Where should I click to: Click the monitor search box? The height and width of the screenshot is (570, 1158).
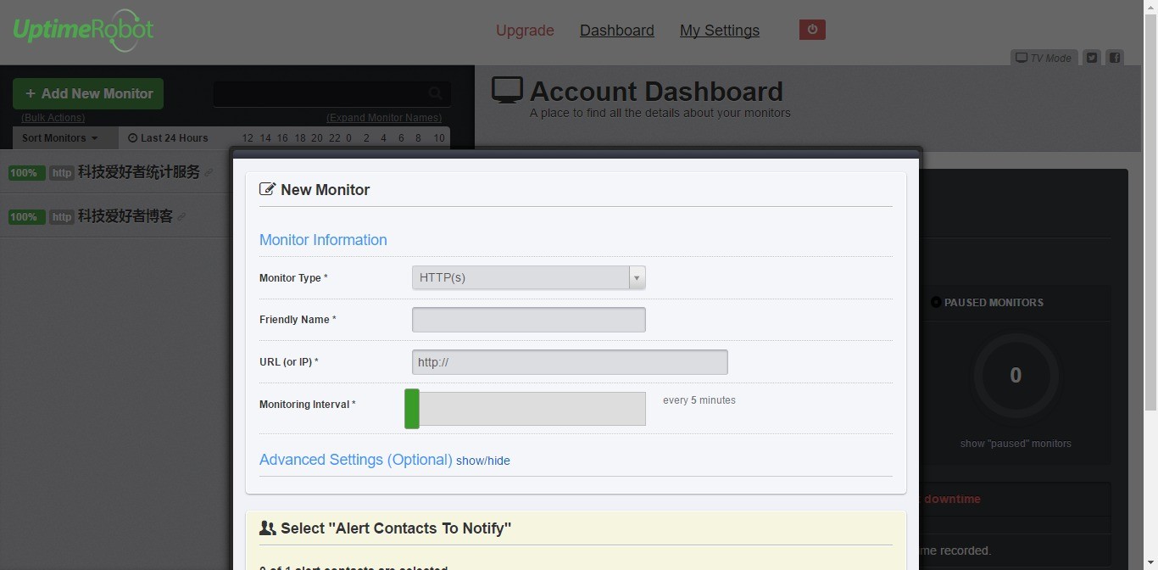tap(331, 93)
